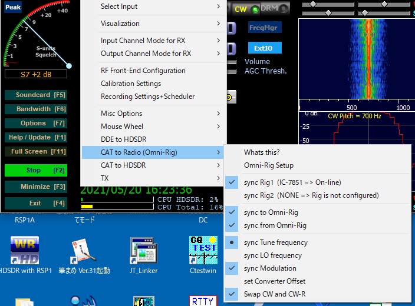Viewport: 415px width, 306px height.
Task: Choose DDE to HDSDR menu entry
Action: 153,139
